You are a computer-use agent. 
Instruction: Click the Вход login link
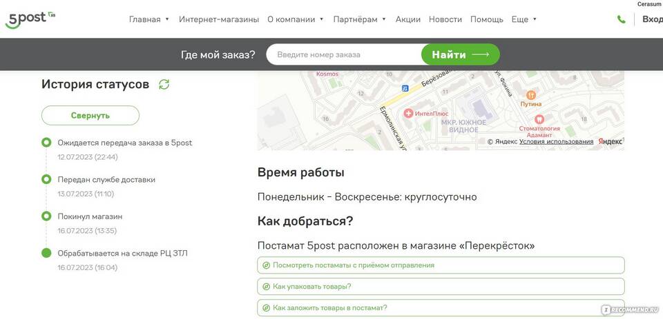[653, 19]
